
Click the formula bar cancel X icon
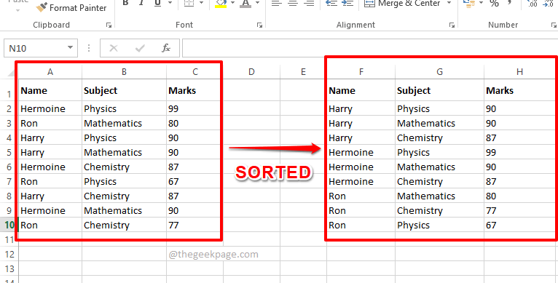(x=114, y=48)
